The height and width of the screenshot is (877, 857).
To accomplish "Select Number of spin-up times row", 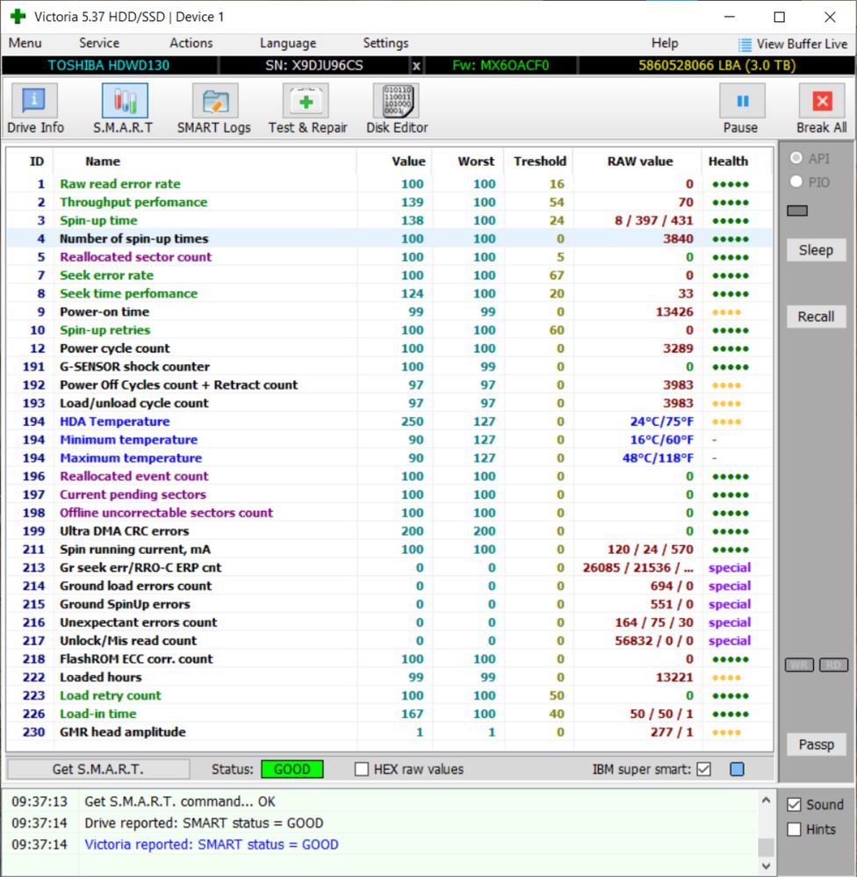I will 389,238.
